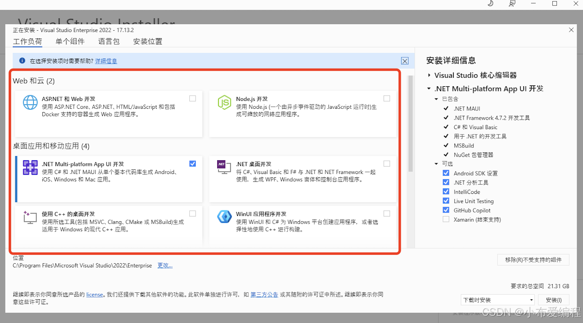Open the license link

click(x=95, y=294)
